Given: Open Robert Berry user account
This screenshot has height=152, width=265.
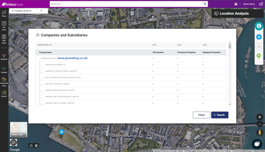Looking at the screenshot, I should tap(249, 4).
